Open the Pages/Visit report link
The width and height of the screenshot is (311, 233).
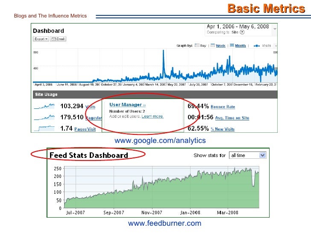coord(85,129)
